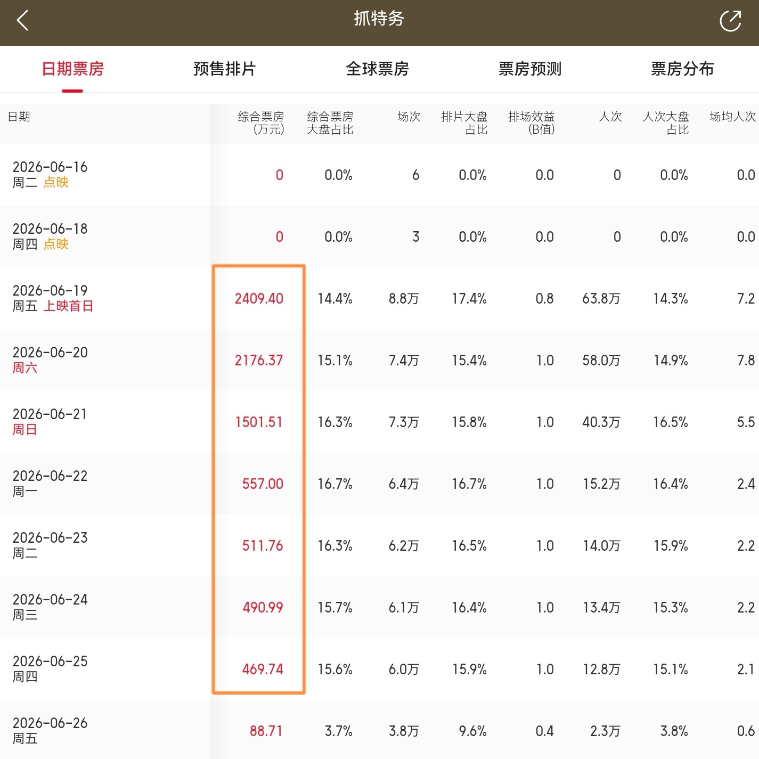Click the 0.4 B值 efficiency cell
759x759 pixels.
(545, 731)
